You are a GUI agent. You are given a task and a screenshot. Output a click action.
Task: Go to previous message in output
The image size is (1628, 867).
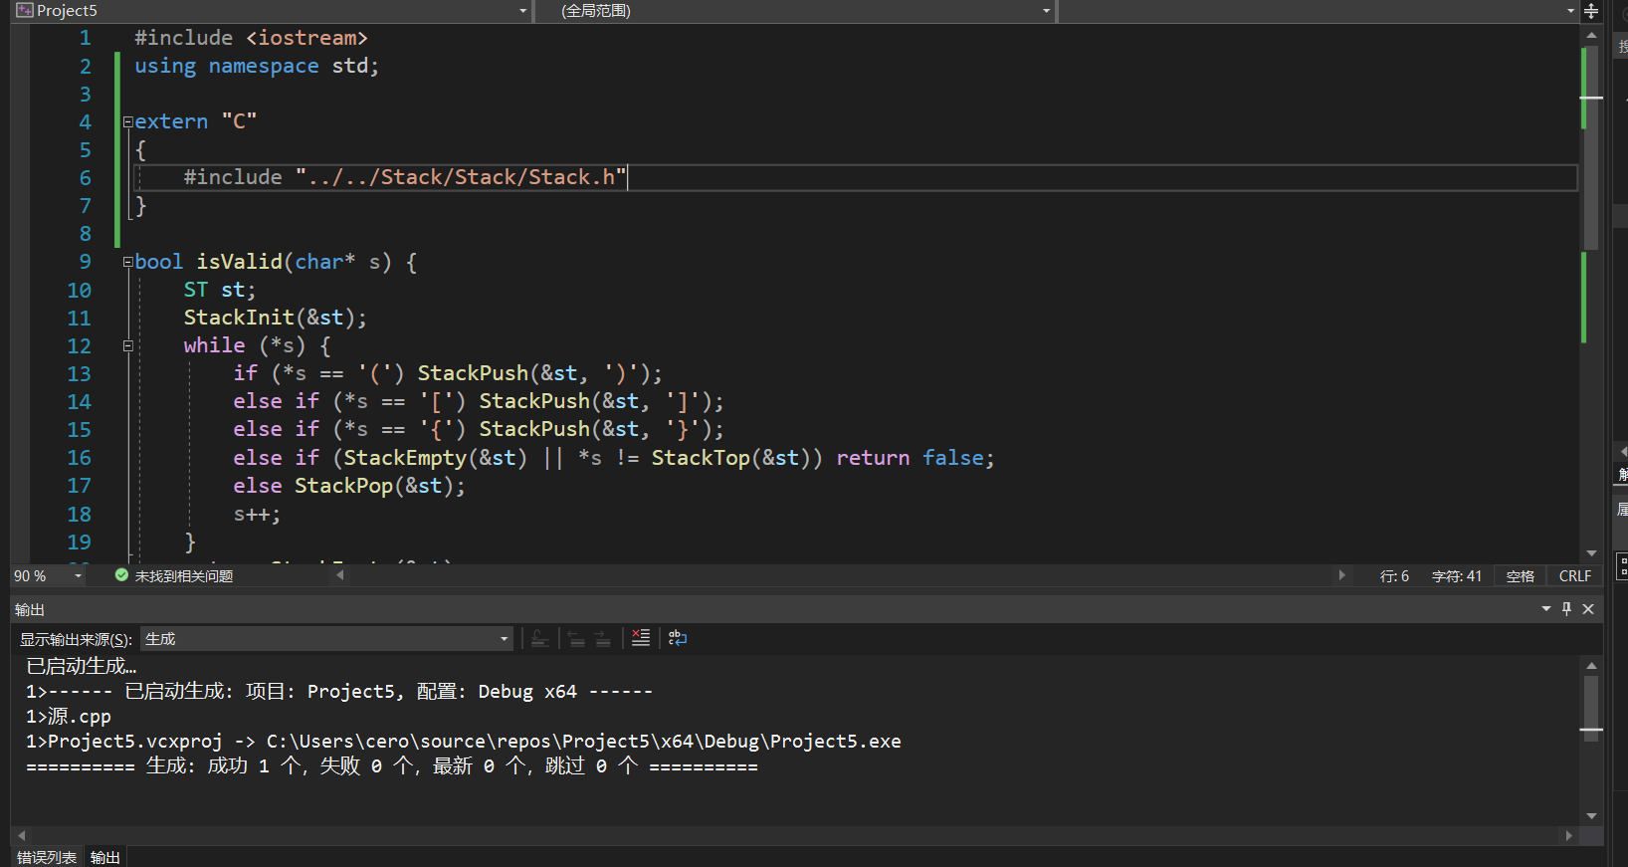[577, 639]
